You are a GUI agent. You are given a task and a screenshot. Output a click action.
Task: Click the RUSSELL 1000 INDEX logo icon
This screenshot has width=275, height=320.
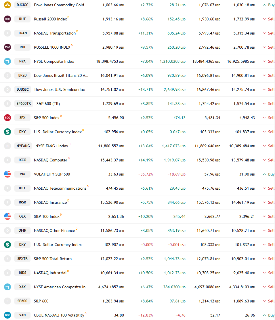(7, 47)
